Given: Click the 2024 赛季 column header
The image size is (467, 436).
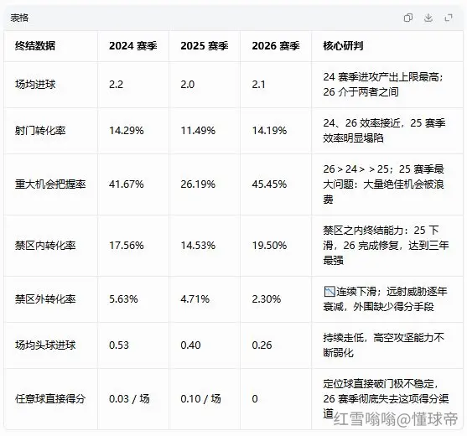Looking at the screenshot, I should click(132, 46).
